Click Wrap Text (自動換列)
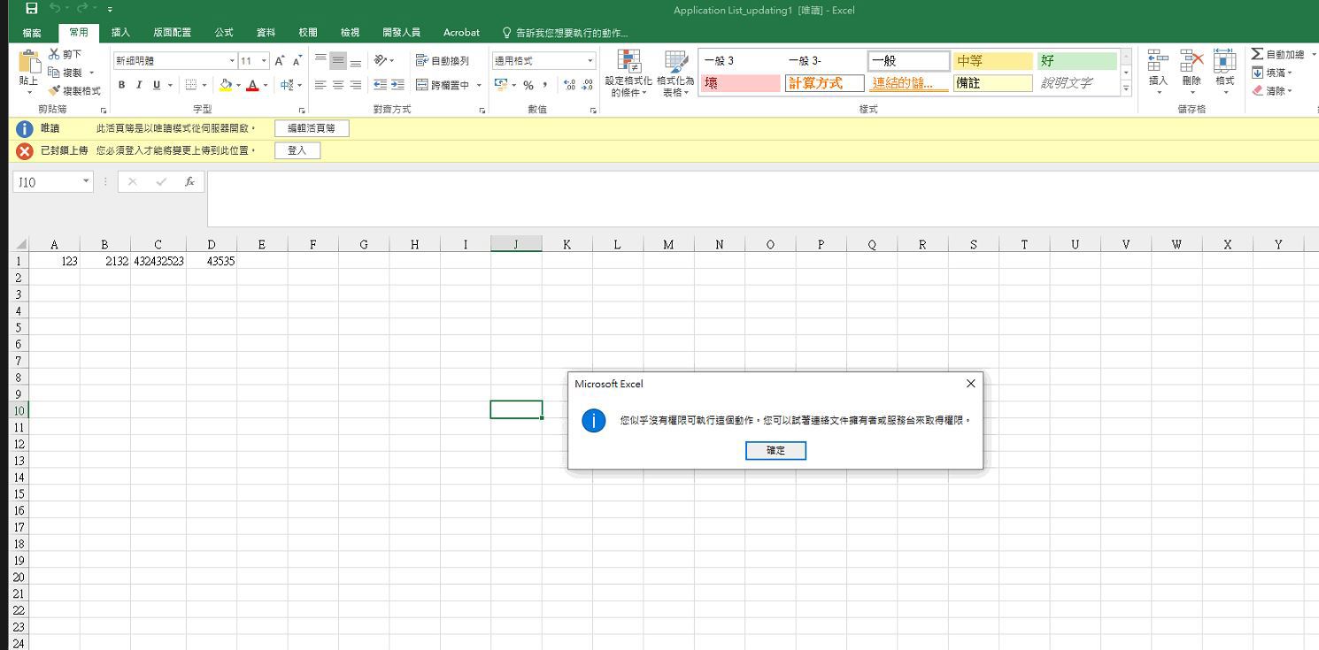1319x650 pixels. coord(443,60)
